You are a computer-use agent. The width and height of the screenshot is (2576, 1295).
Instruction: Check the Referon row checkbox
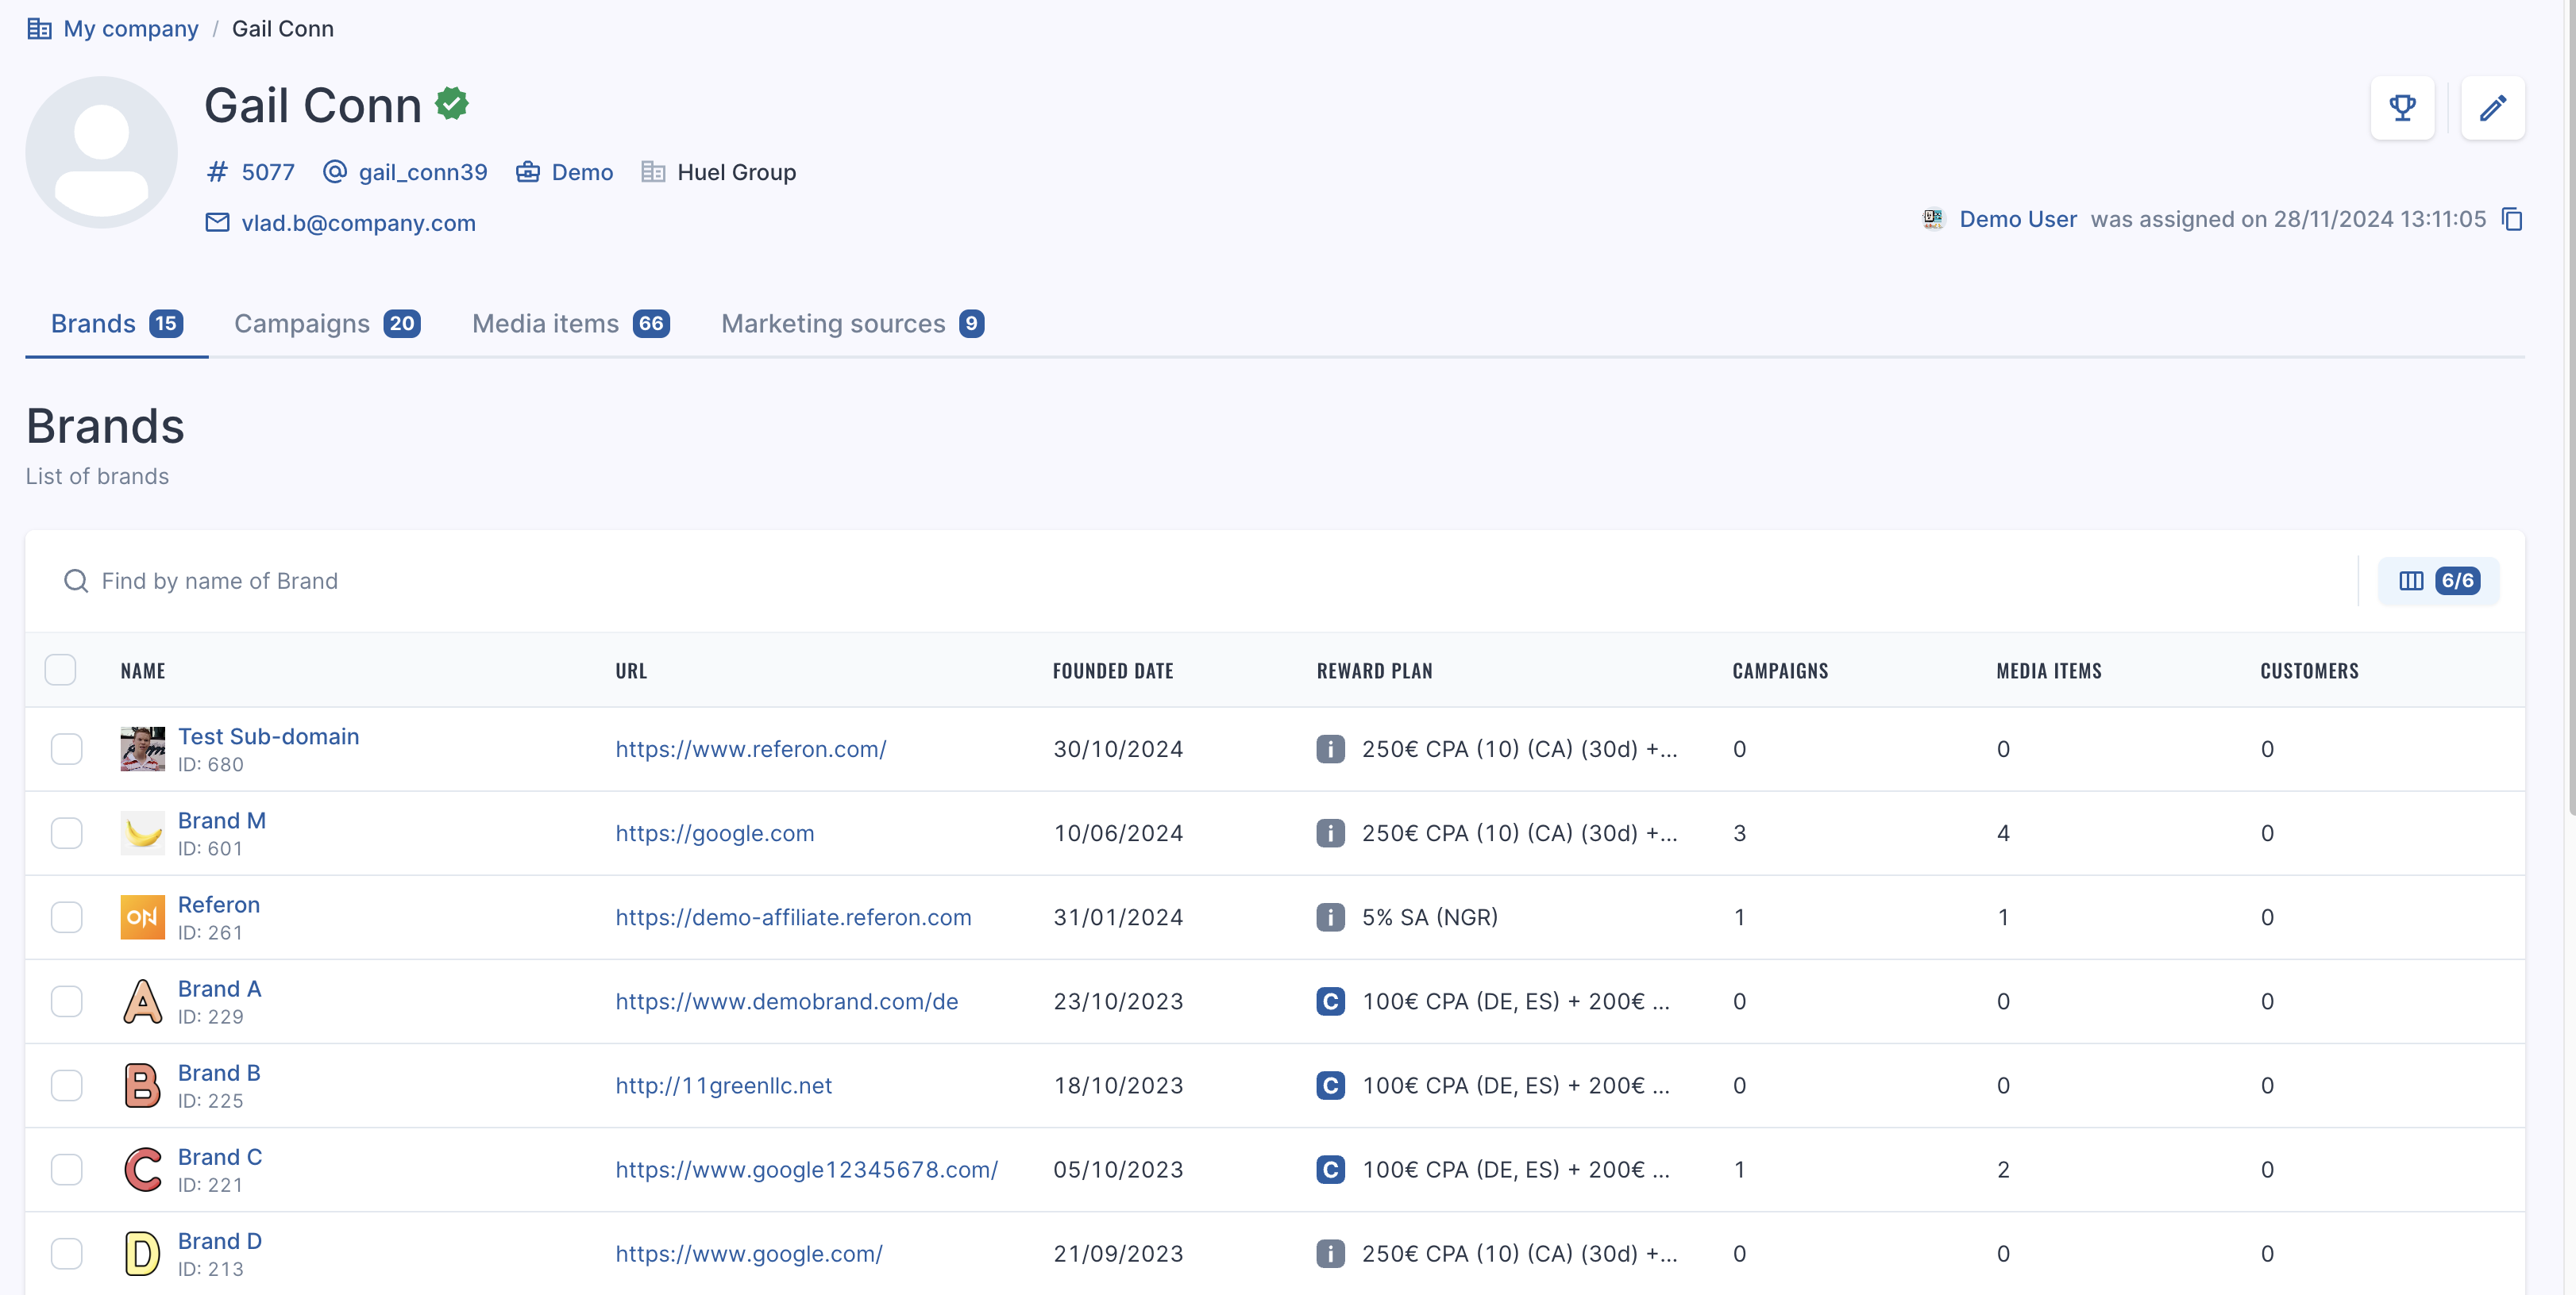(67, 916)
